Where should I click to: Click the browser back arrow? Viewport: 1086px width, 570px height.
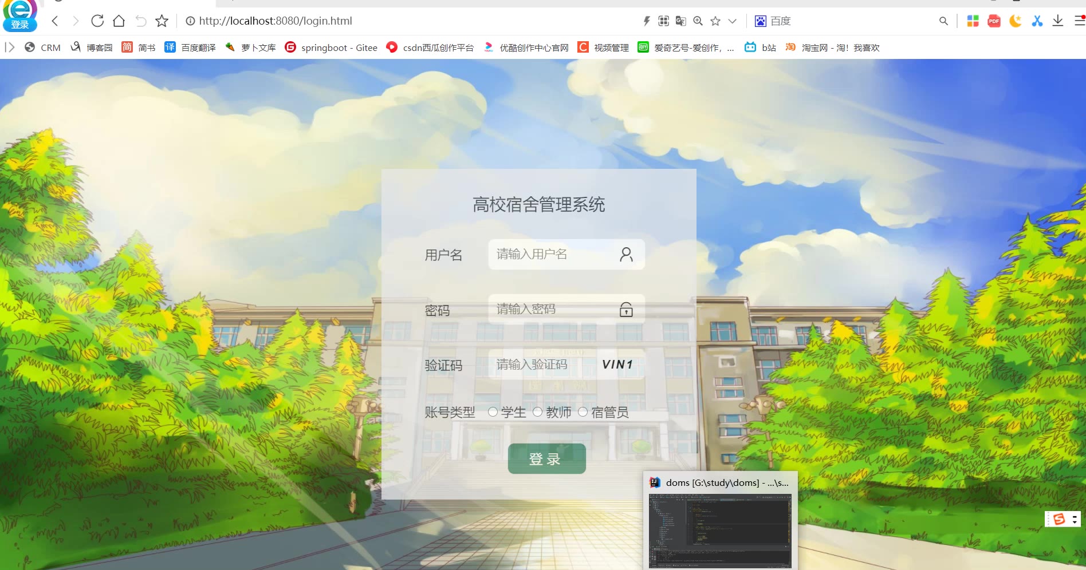point(55,21)
